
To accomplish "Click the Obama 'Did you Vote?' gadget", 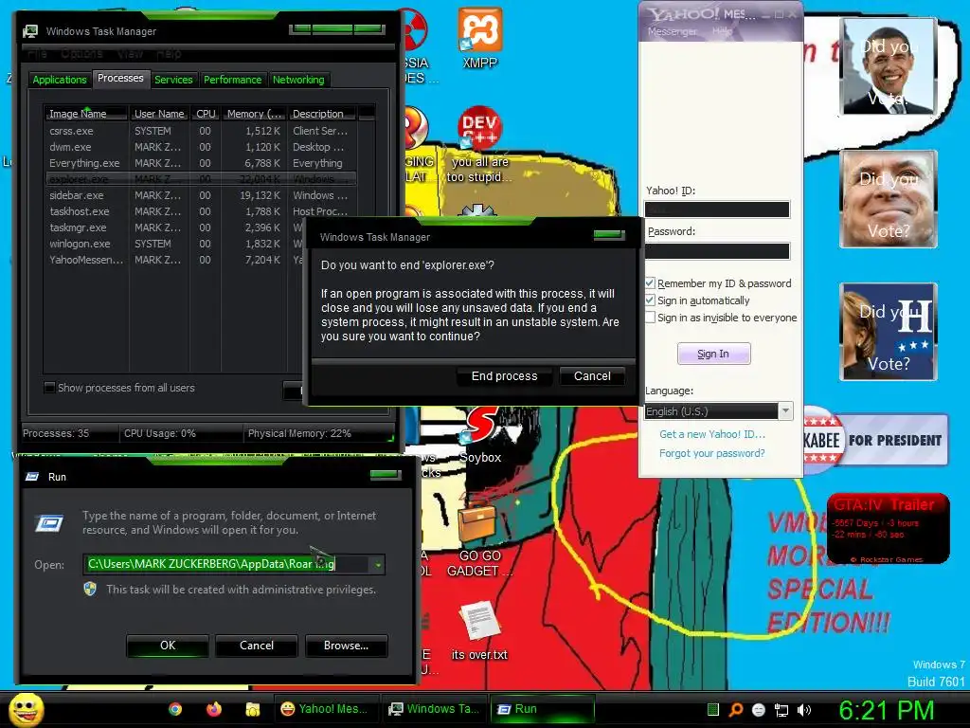I will tap(889, 65).
